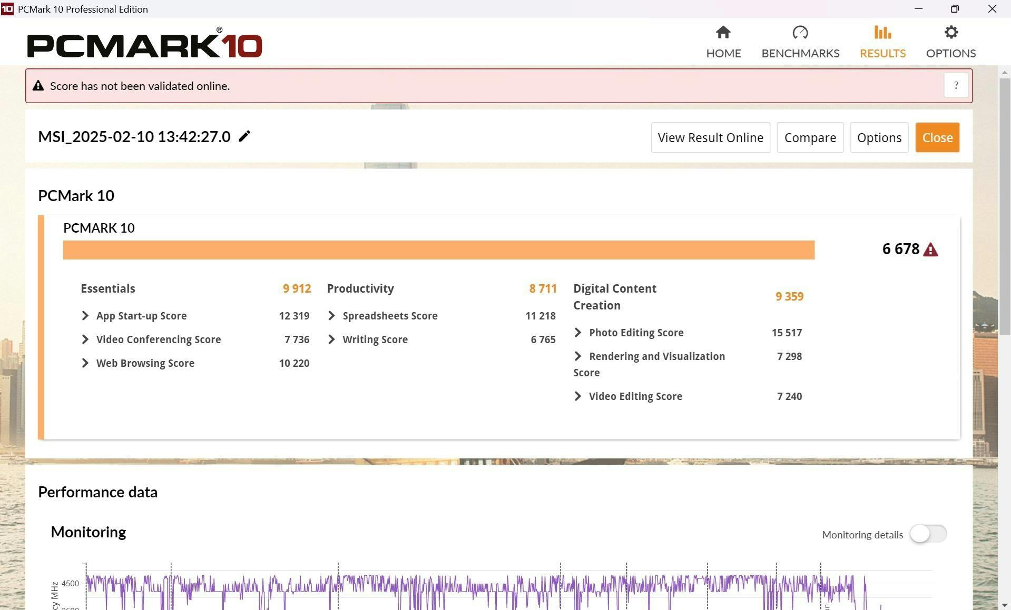Click the Spreadsheets value 11 218
The width and height of the screenshot is (1011, 610).
pos(540,316)
